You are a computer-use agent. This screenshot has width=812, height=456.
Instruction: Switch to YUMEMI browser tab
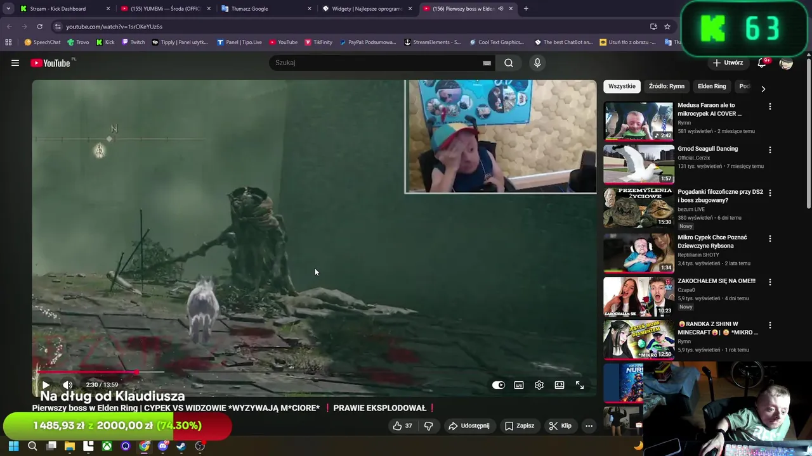[x=167, y=9]
